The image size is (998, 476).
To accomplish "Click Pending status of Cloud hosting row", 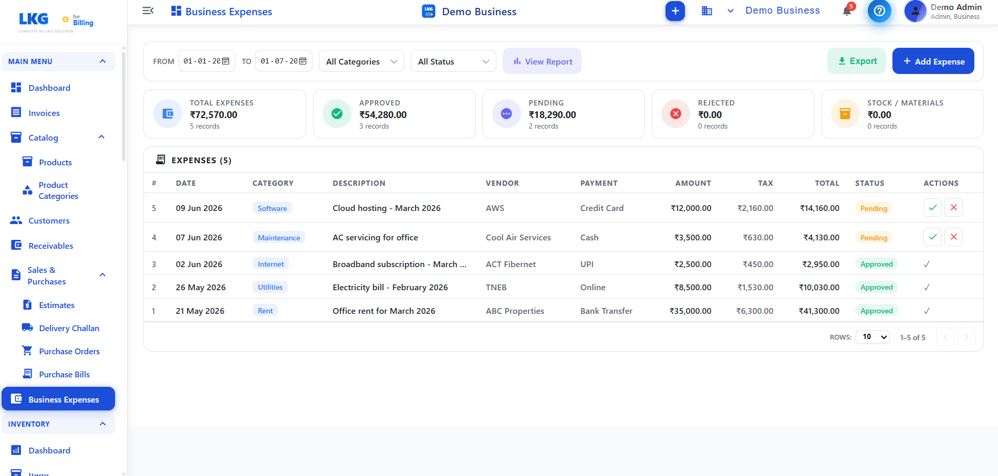I will (874, 208).
